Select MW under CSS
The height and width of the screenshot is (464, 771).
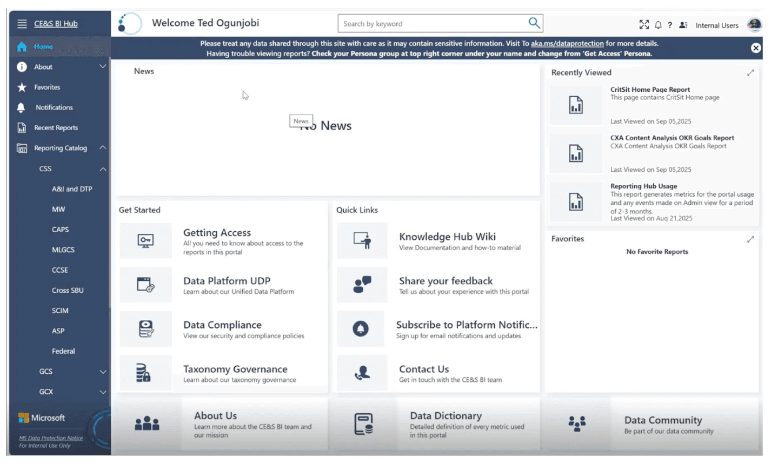(58, 209)
